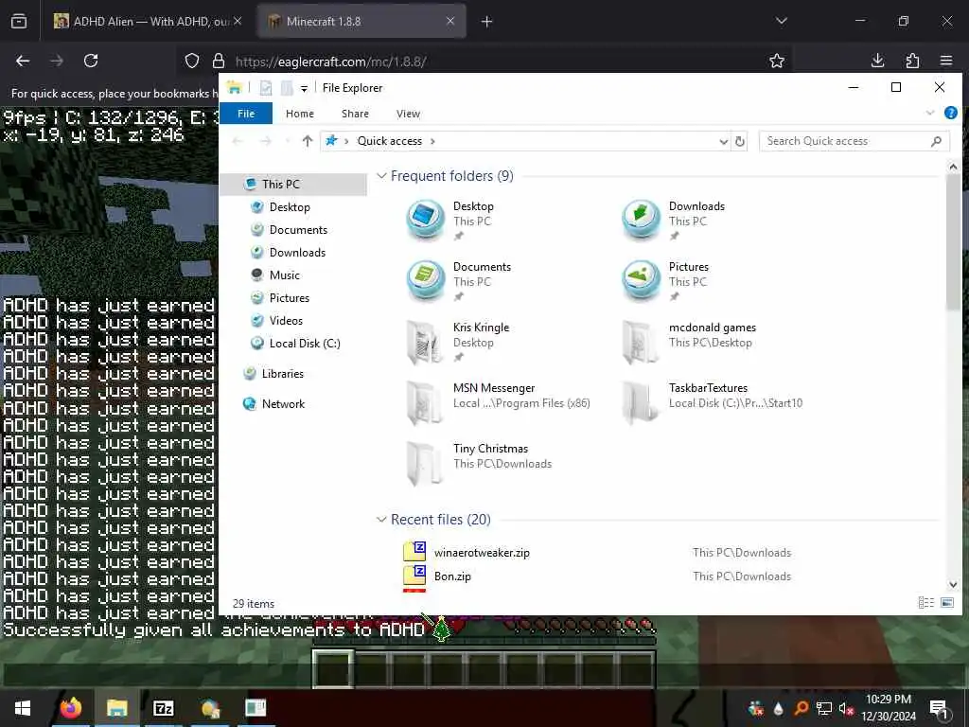
Task: Open the address bar history dropdown
Action: (723, 142)
